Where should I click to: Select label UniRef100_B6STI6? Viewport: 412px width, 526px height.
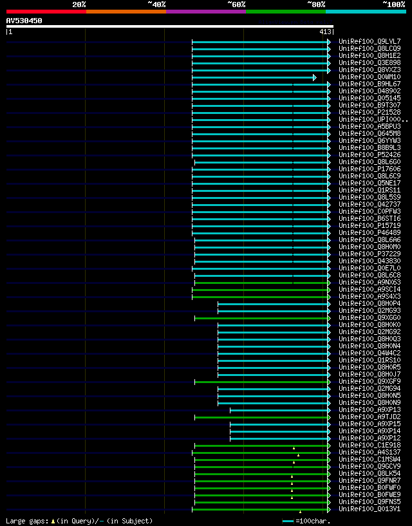[370, 218]
